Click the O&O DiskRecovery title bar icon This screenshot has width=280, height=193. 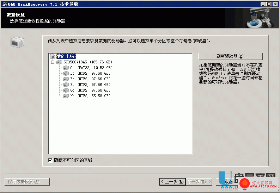[5, 4]
